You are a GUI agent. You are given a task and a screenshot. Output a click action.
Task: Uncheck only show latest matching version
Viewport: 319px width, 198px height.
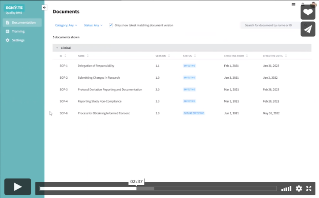pos(111,25)
